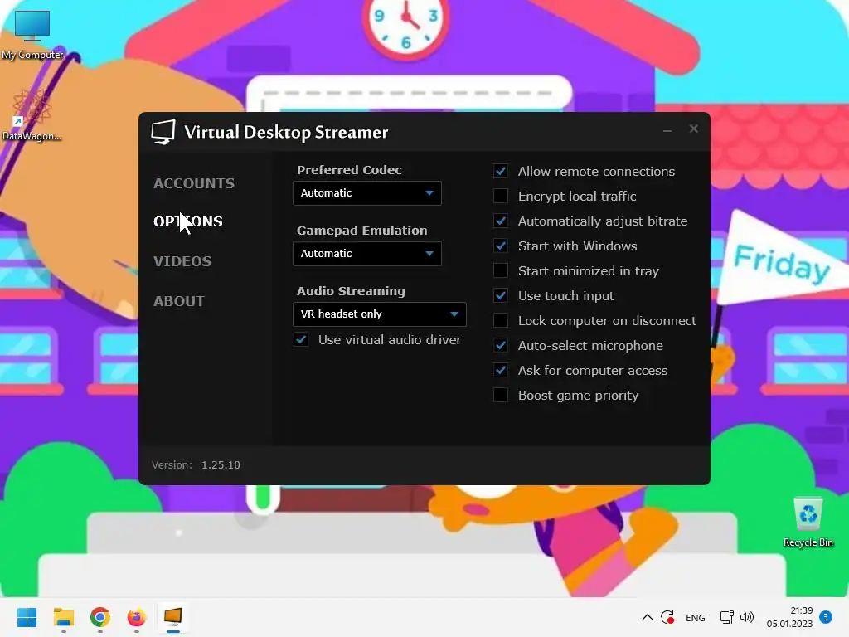
Task: Click the Virtual Desktop Streamer monitor logo
Action: [163, 132]
